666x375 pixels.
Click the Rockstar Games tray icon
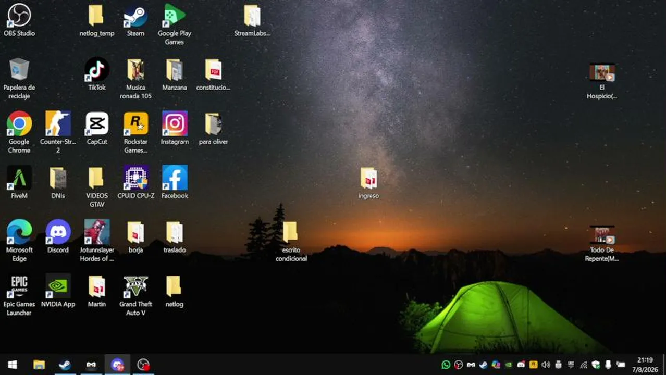(x=534, y=365)
